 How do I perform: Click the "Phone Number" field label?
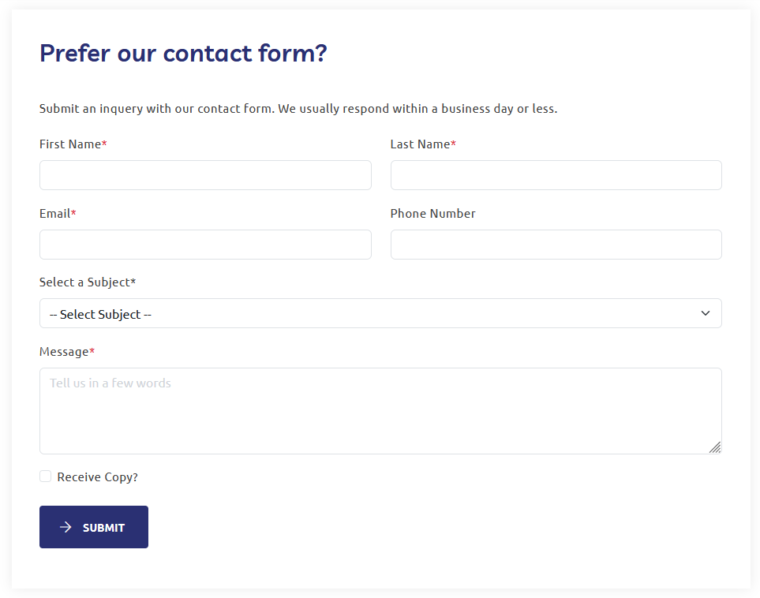(x=432, y=214)
